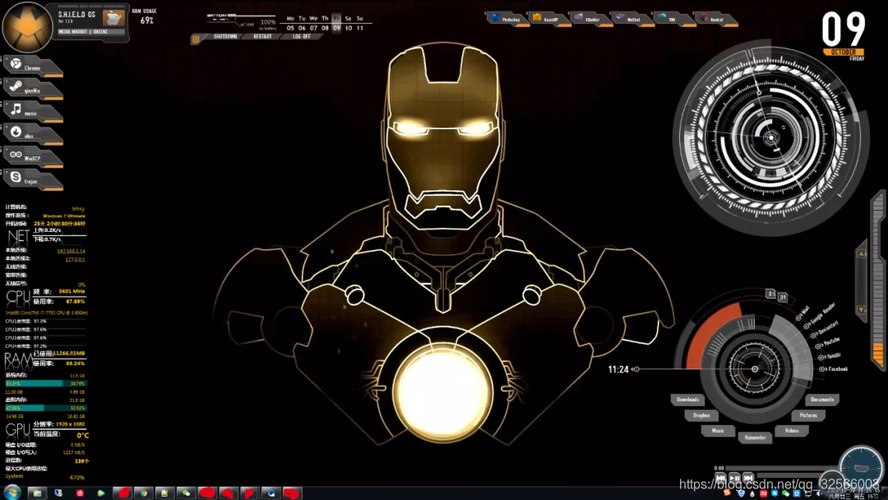
Task: Open the WinSCP launcher shortcut
Action: click(32, 156)
